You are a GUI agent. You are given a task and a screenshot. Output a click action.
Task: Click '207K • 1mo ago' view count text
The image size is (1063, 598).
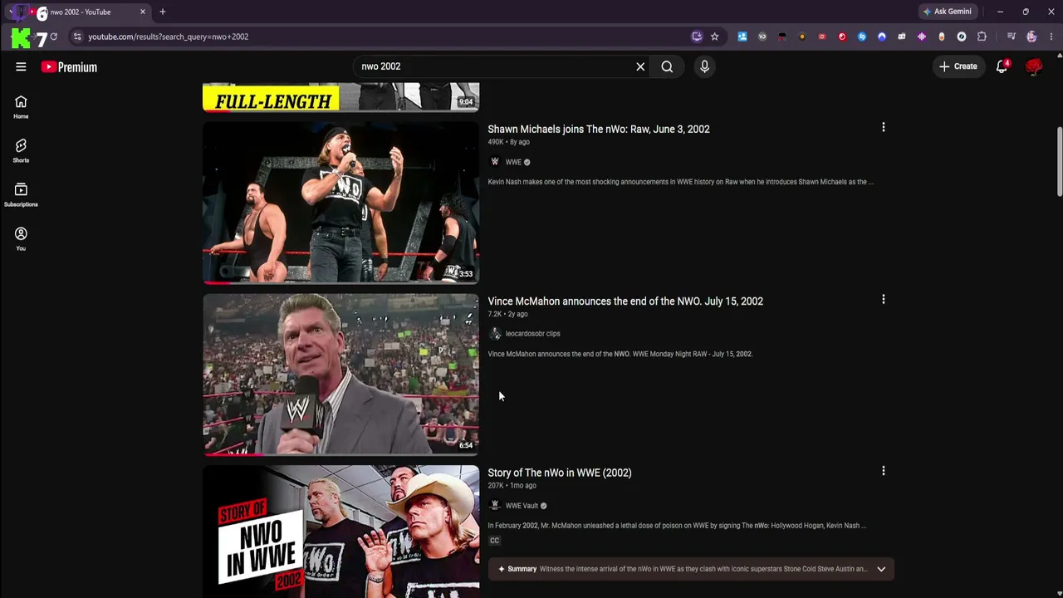[512, 486]
